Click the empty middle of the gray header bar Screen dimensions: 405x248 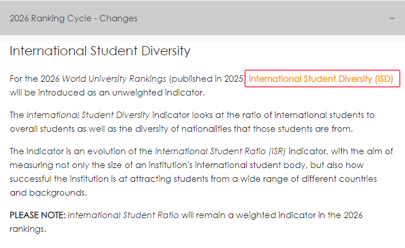pyautogui.click(x=259, y=18)
